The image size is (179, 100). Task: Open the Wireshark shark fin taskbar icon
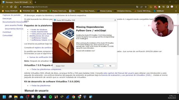tap(68, 97)
